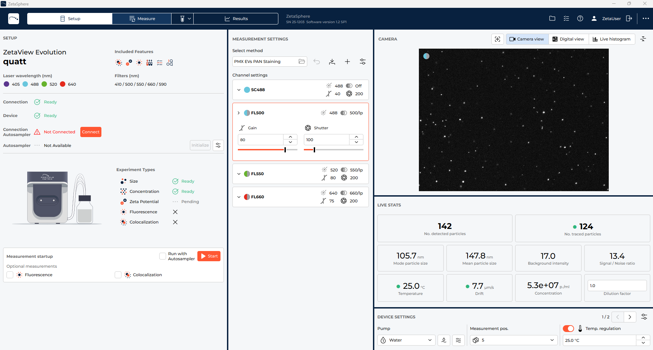Switch to the Results tab
Image resolution: width=653 pixels, height=350 pixels.
(236, 19)
